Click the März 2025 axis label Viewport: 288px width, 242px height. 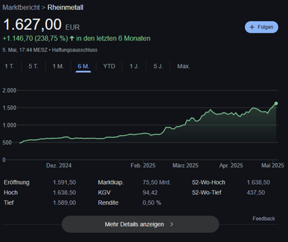point(185,165)
